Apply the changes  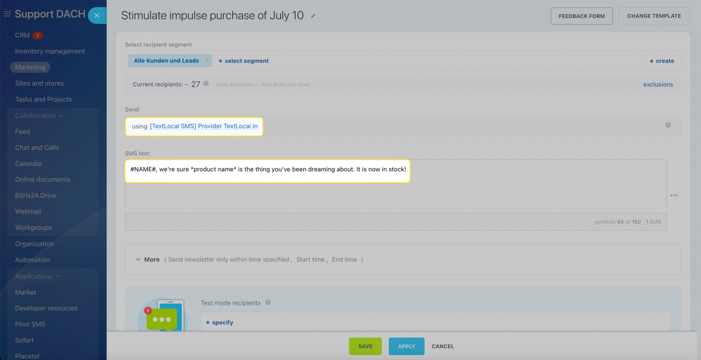(406, 346)
